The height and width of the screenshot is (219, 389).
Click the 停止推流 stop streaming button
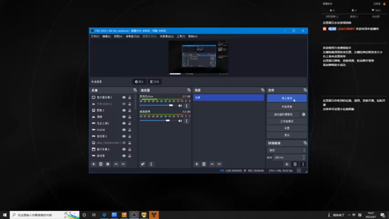pyautogui.click(x=287, y=98)
